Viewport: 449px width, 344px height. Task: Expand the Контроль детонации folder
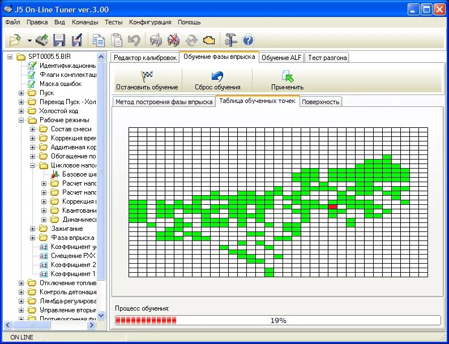pyautogui.click(x=21, y=292)
